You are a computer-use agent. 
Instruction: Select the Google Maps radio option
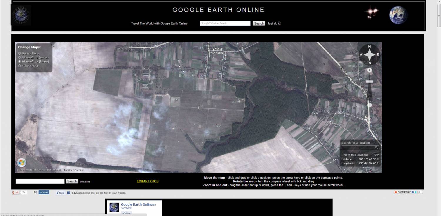click(20, 53)
